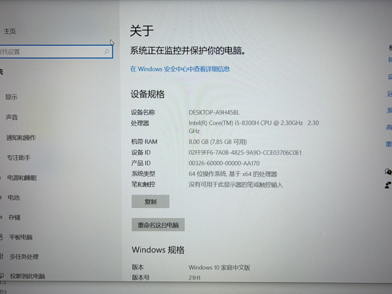This screenshot has height=294, width=392.
Task: Click the Windows 规格 heading
Action: pyautogui.click(x=158, y=250)
